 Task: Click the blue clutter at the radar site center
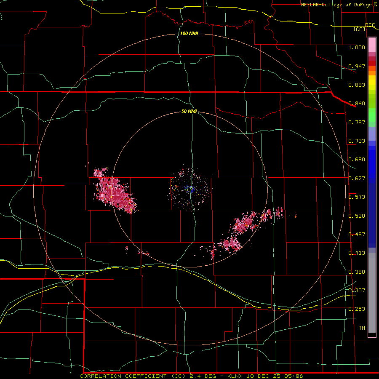click(190, 189)
